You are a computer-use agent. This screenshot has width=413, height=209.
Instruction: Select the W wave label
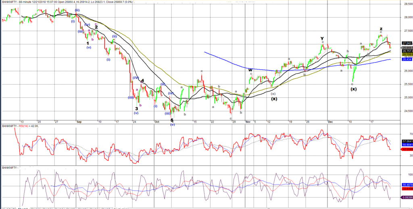(250, 70)
